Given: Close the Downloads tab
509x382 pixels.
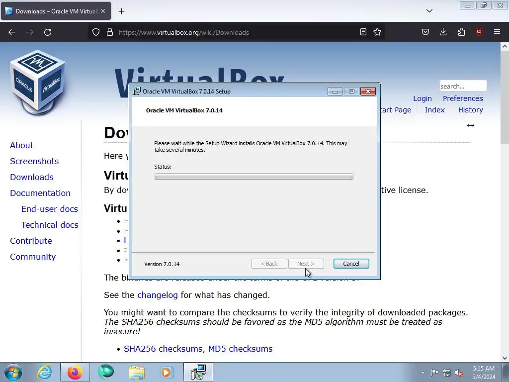Looking at the screenshot, I should [x=103, y=11].
